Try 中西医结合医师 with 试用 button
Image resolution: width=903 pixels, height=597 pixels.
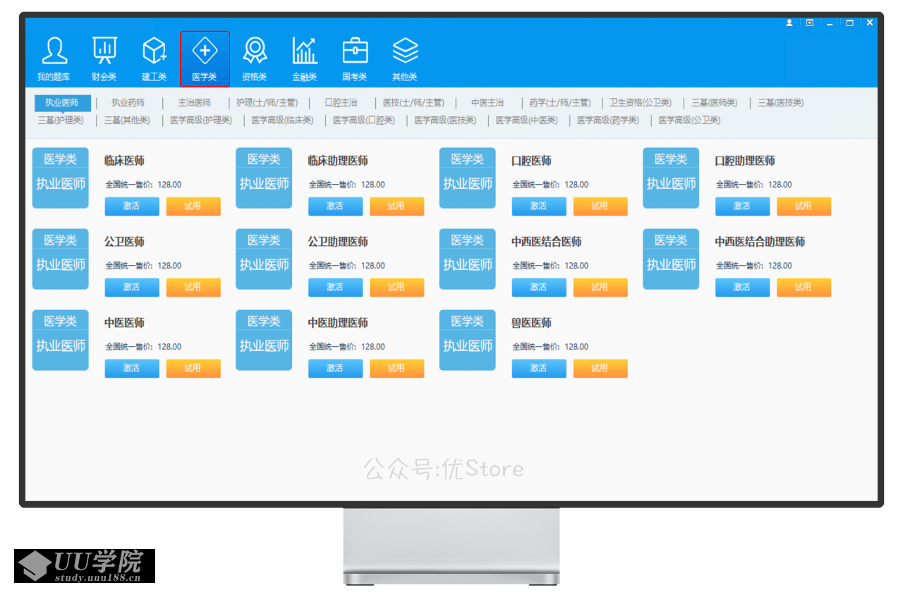click(600, 287)
